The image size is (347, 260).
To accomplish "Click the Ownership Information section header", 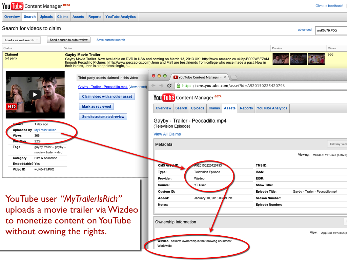I will pos(176,222).
